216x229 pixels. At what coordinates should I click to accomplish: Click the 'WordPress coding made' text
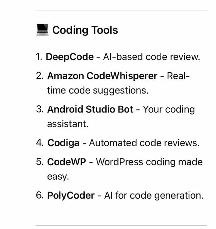[149, 162]
